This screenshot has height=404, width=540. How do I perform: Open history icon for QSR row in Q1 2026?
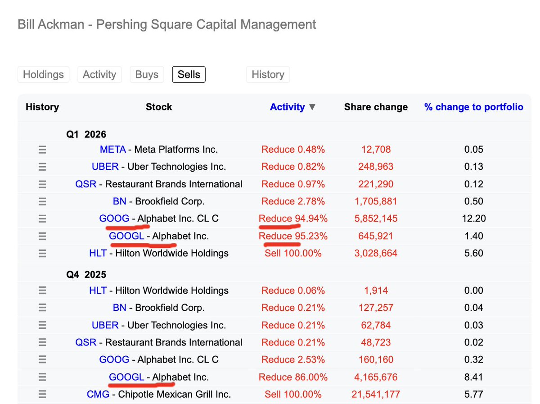click(42, 184)
